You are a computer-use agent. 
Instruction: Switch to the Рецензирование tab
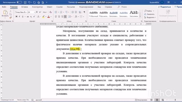pyautogui.click(x=86, y=7)
